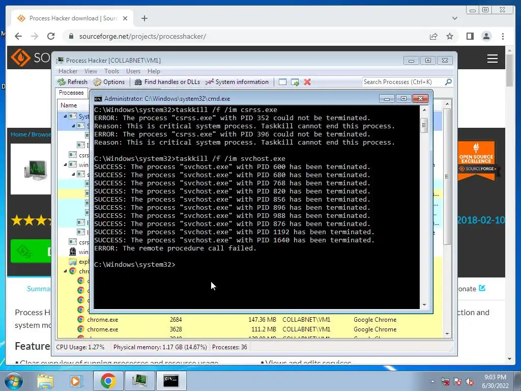
Task: Select the winlogon process icon row
Action: click(x=72, y=252)
